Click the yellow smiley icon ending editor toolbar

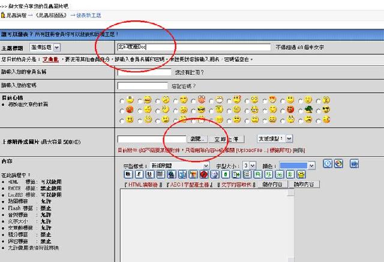301,174
